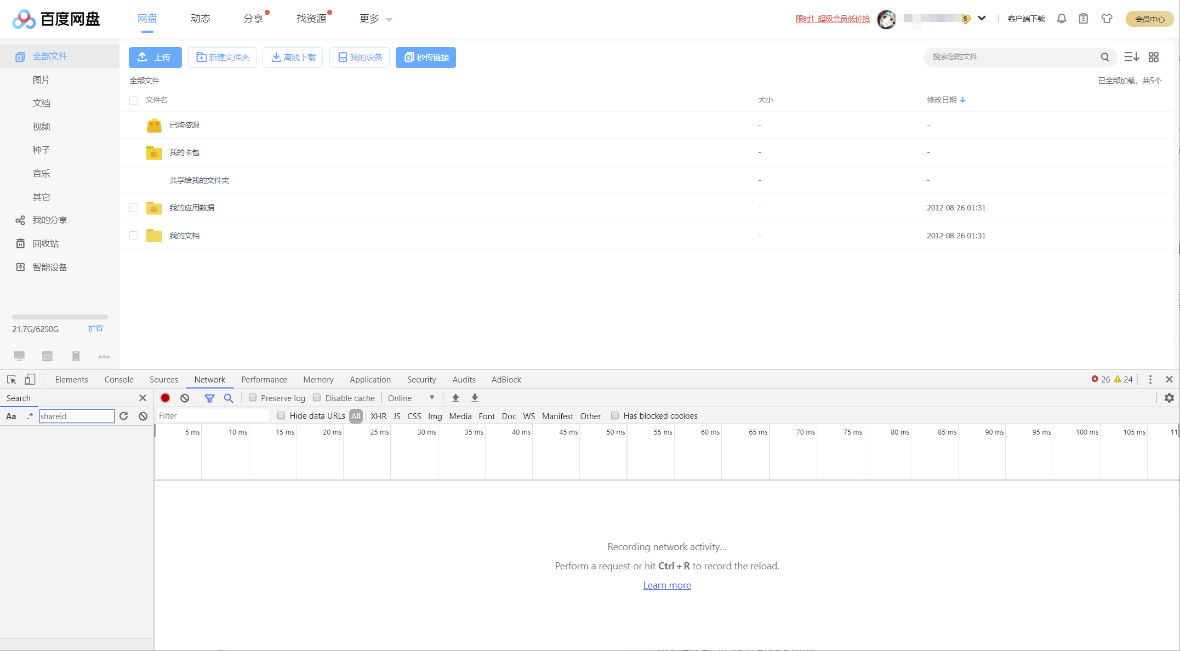Open the Learn more link
Viewport: 1180px width, 651px height.
(666, 585)
